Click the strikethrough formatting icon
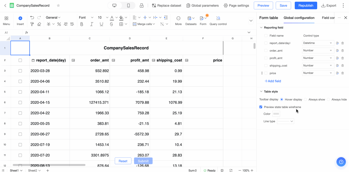This screenshot has height=172, width=349. (111, 24)
